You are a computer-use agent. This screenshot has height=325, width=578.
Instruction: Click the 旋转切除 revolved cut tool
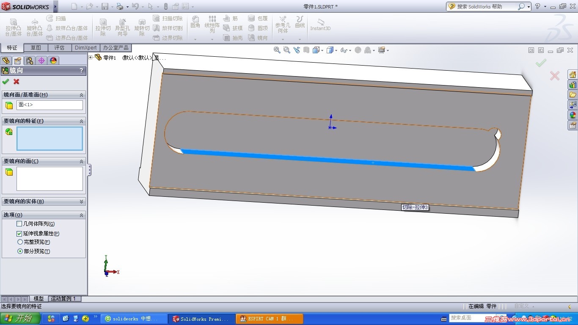point(142,28)
